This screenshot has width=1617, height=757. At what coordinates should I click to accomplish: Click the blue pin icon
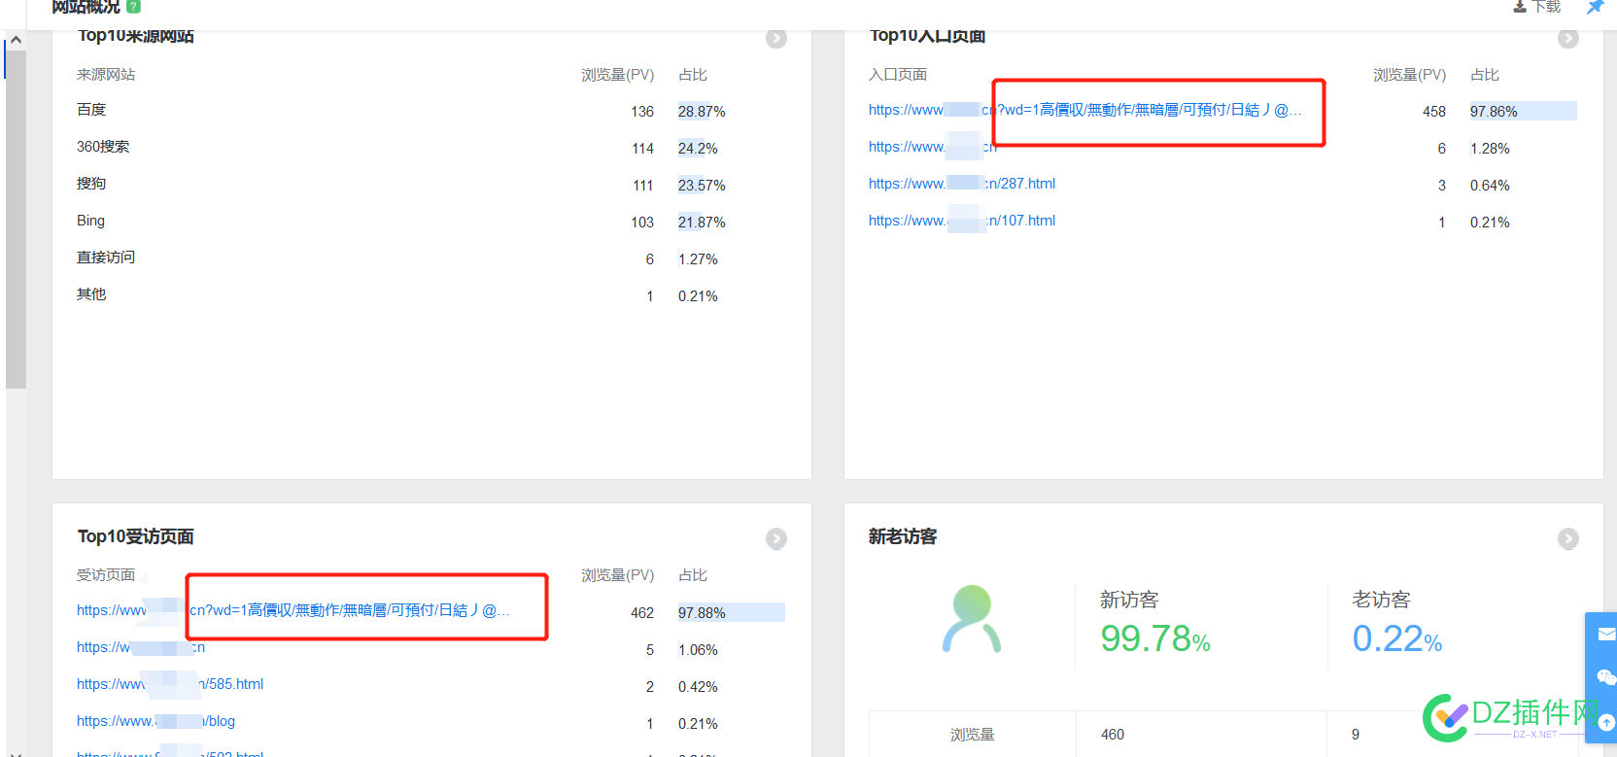tap(1595, 7)
